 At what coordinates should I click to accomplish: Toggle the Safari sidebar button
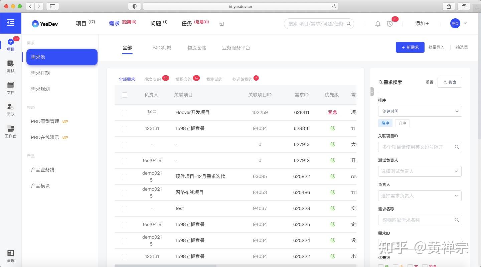click(x=52, y=6)
